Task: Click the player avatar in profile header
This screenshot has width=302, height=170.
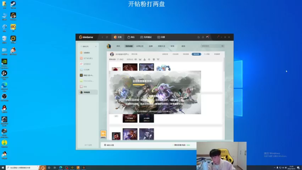Action: coord(112,54)
